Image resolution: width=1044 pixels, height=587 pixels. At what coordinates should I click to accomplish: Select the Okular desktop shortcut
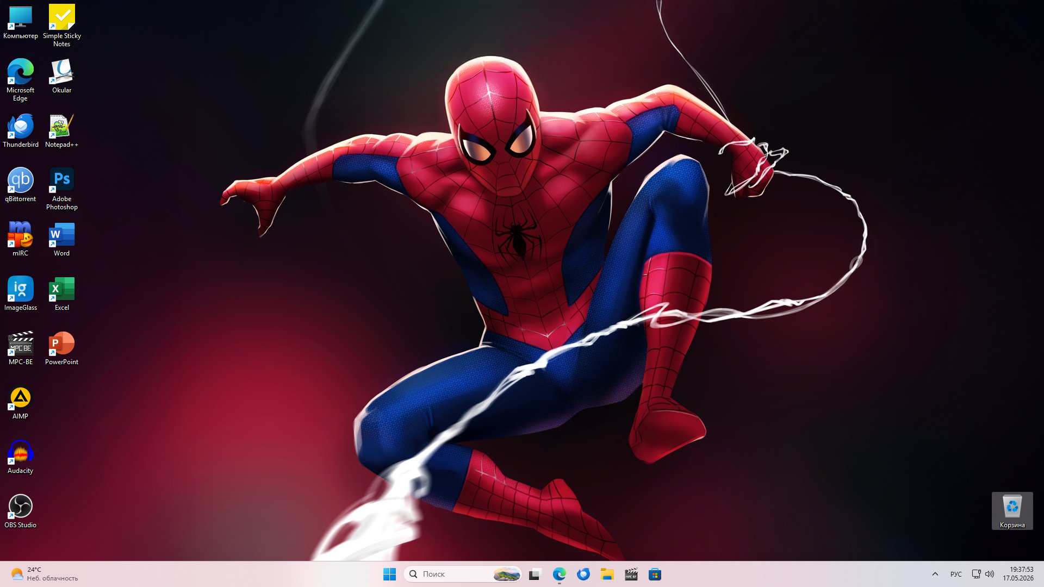tap(62, 77)
